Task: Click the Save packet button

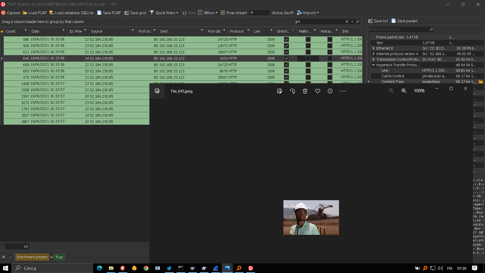Action: click(x=404, y=21)
